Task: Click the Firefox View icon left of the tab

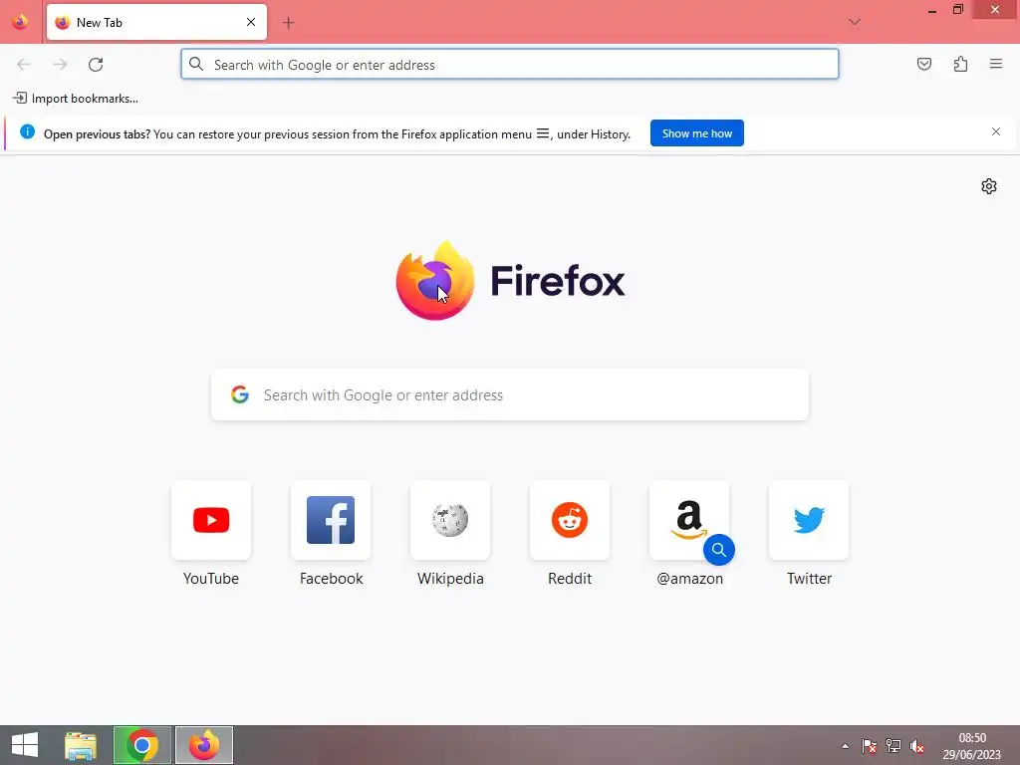Action: click(x=20, y=22)
